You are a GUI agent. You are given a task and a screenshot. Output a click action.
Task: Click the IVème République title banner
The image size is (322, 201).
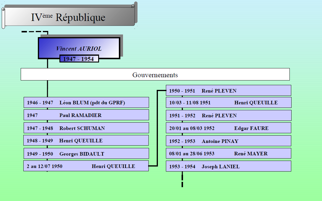coord(69,17)
